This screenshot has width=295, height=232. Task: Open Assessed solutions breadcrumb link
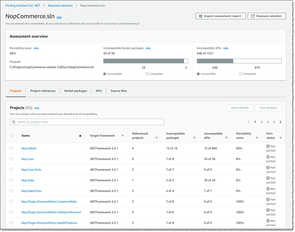[x=60, y=6]
